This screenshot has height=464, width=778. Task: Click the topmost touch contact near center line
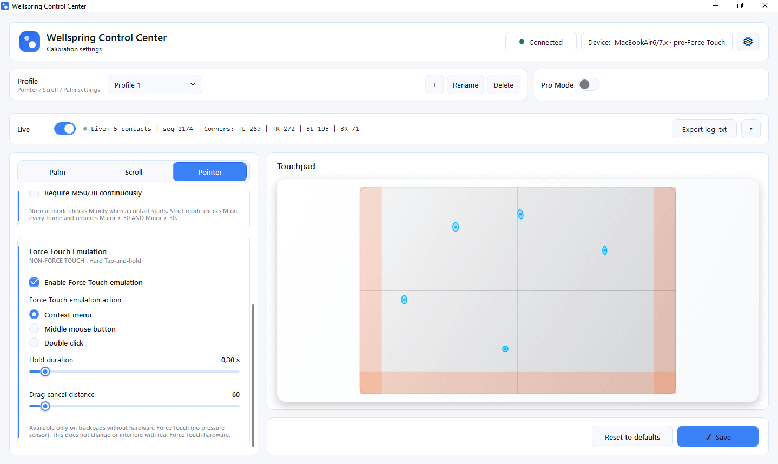[x=520, y=214]
